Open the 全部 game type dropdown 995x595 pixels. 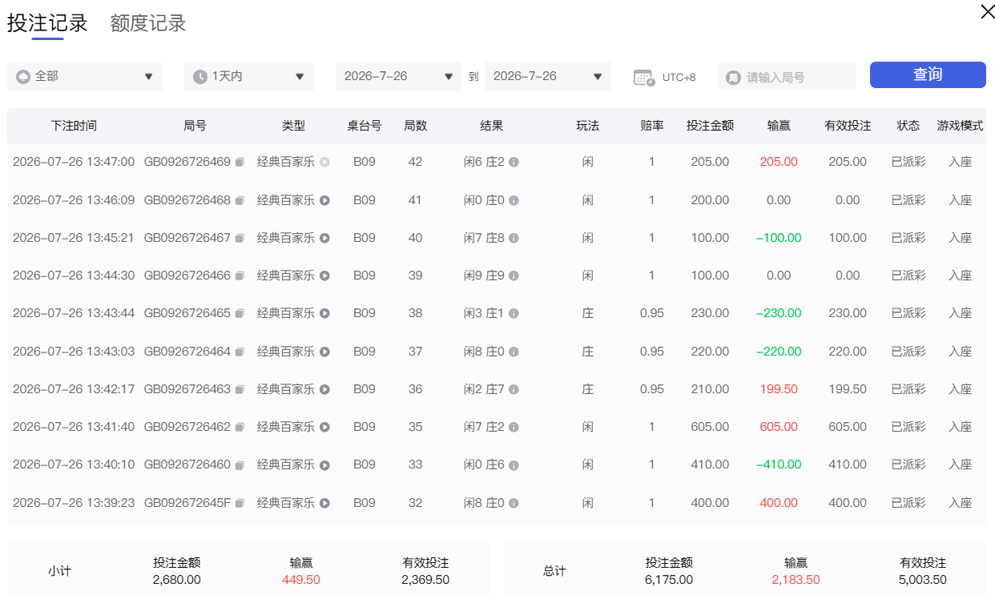click(85, 77)
